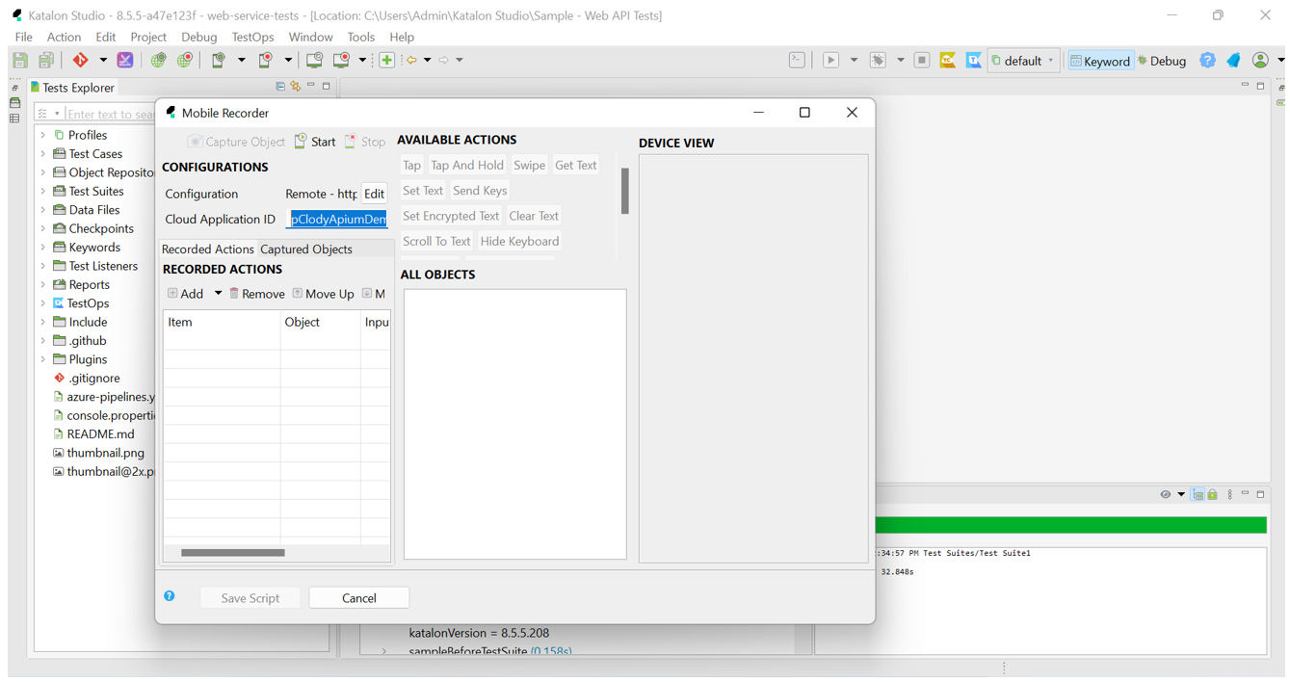
Task: Click the blue question mark help icon in the main toolbar
Action: click(1207, 60)
